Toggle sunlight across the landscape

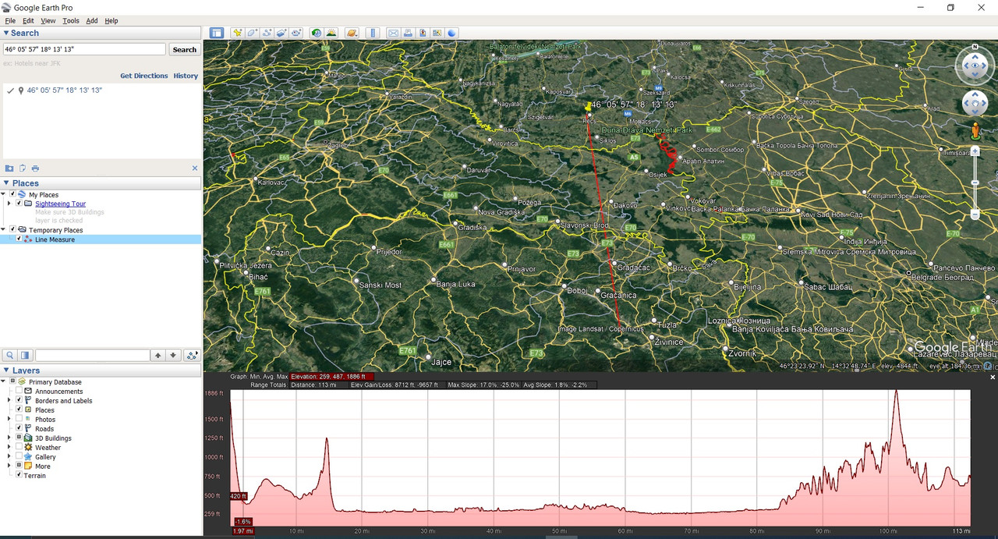point(331,33)
